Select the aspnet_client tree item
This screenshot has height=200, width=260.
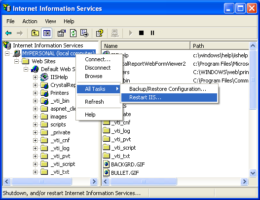pos(63,109)
